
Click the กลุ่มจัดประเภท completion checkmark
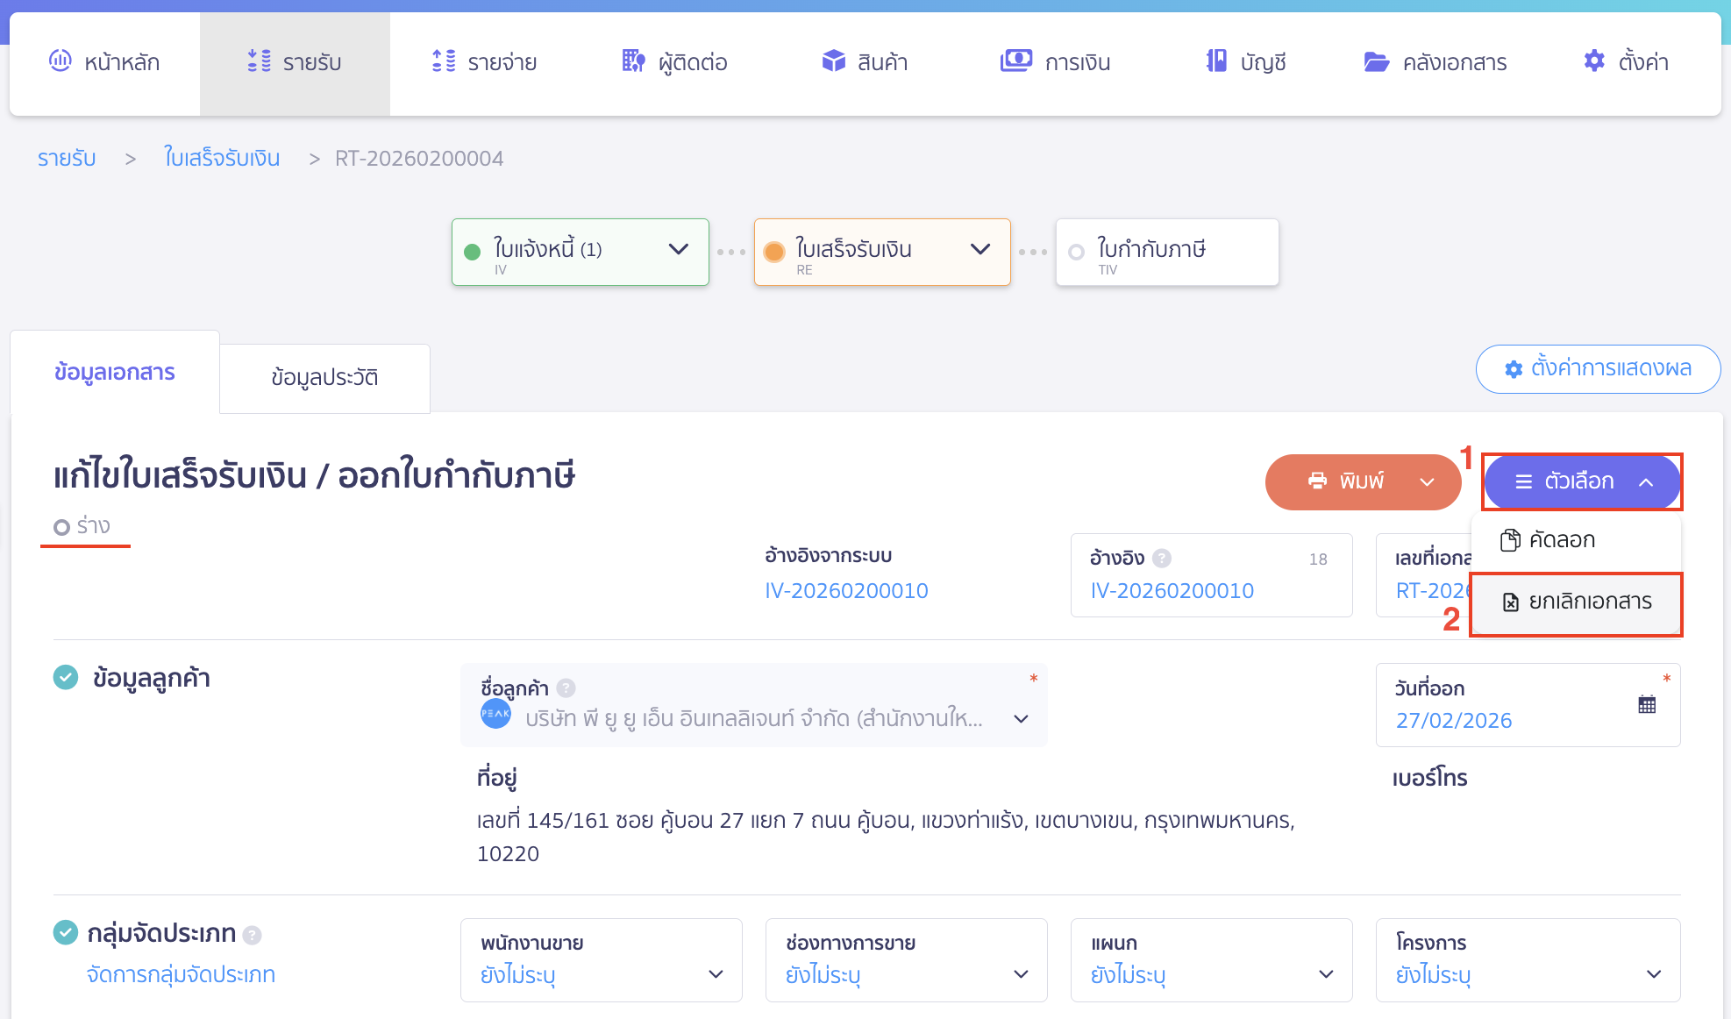point(66,932)
